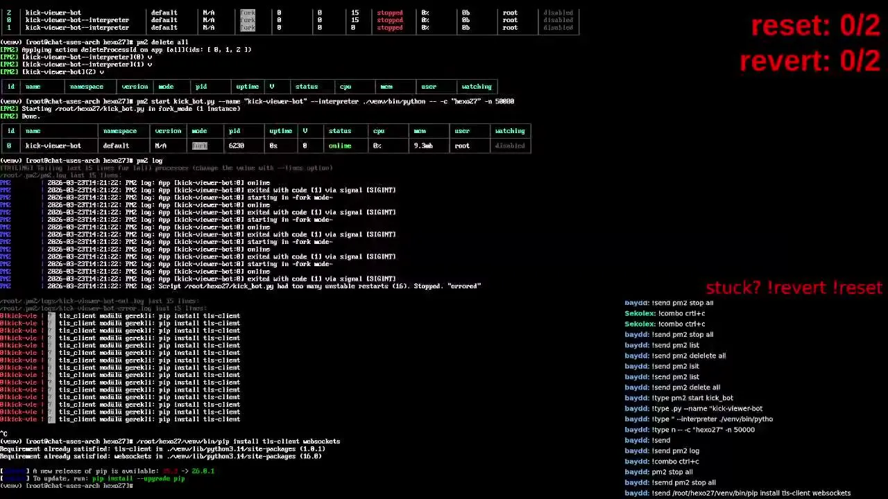
Task: Click pid value "6230" in process table
Action: [236, 146]
